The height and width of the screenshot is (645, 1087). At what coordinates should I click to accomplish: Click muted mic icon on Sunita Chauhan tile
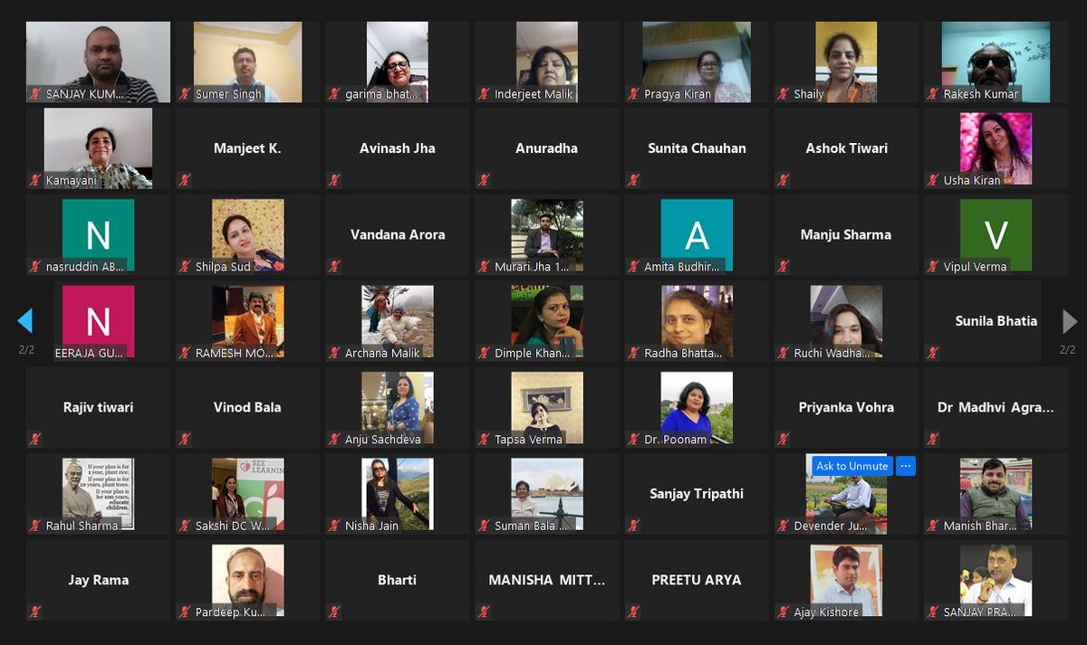[x=633, y=181]
